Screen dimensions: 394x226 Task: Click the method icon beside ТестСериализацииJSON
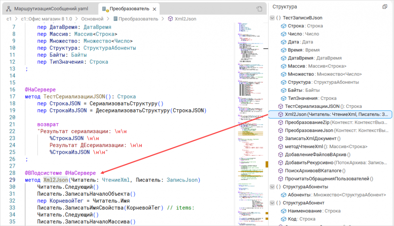(x=280, y=106)
